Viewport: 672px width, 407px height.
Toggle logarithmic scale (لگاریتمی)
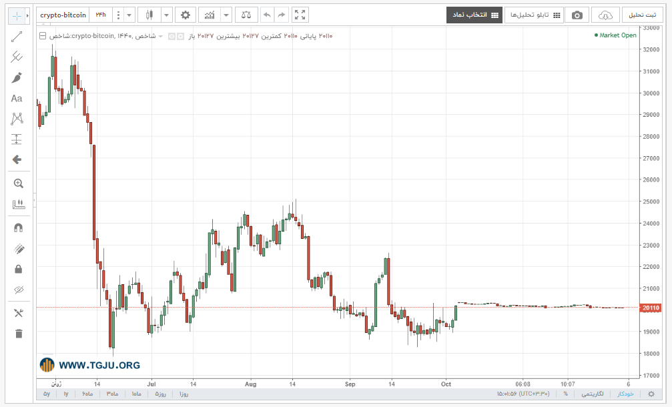tap(593, 394)
